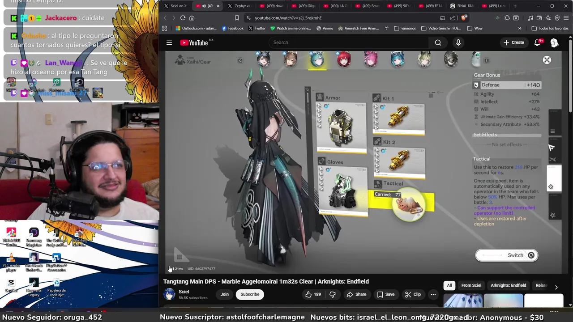Go to browser home page
573x322 pixels.
pyautogui.click(x=192, y=18)
